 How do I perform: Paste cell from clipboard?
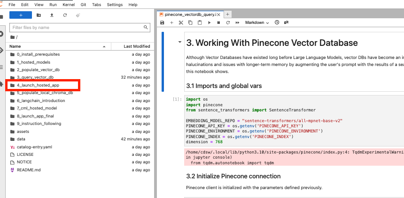[200, 22]
